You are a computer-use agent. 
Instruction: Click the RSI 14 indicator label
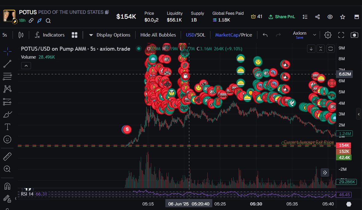pyautogui.click(x=27, y=194)
